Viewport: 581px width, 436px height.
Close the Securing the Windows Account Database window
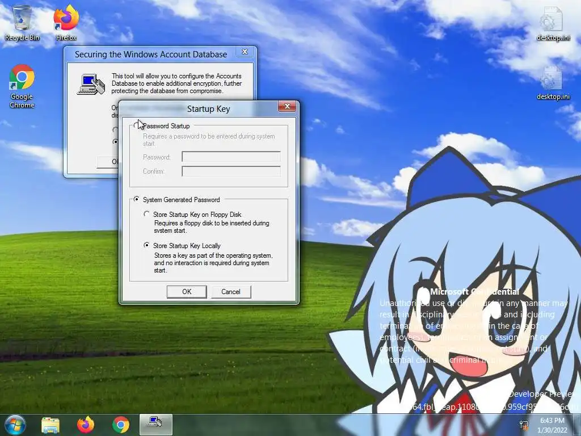[x=245, y=52]
